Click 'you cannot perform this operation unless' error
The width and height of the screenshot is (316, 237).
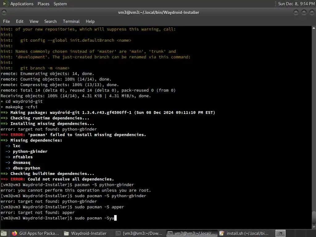point(76,190)
